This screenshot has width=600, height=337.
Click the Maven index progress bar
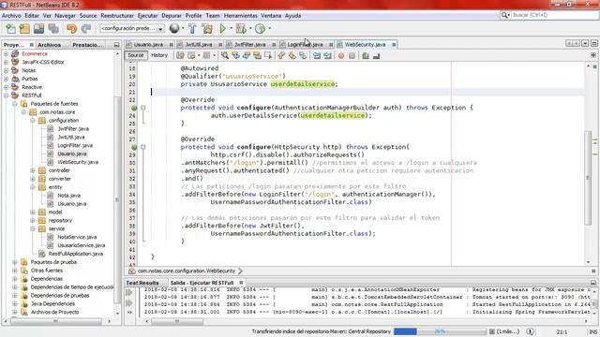(440, 331)
